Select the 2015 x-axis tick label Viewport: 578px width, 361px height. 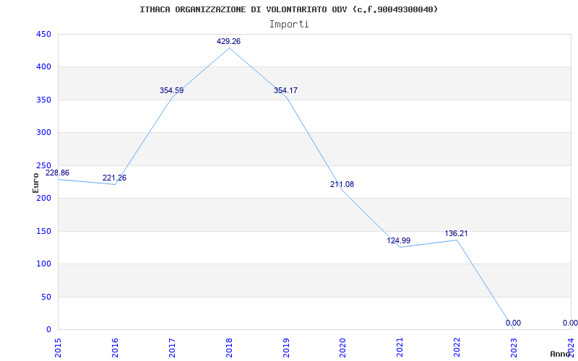[58, 348]
